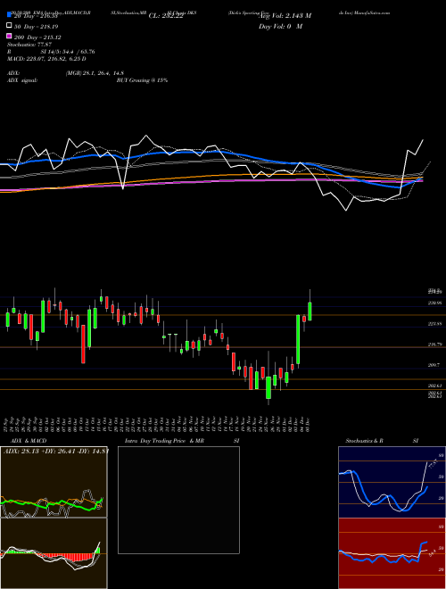This screenshot has width=446, height=589.
Task: Open the red RSI chart panel
Action: click(392, 553)
